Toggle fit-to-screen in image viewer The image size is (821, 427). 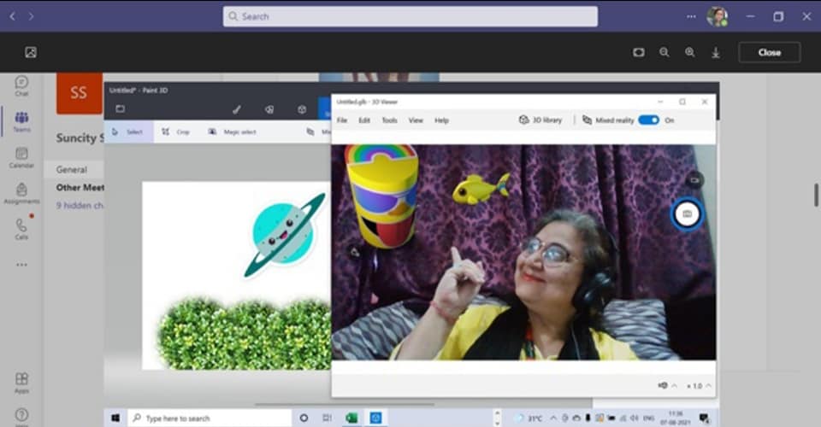(638, 52)
